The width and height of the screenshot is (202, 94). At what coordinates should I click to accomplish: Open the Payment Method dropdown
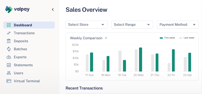coord(178,24)
